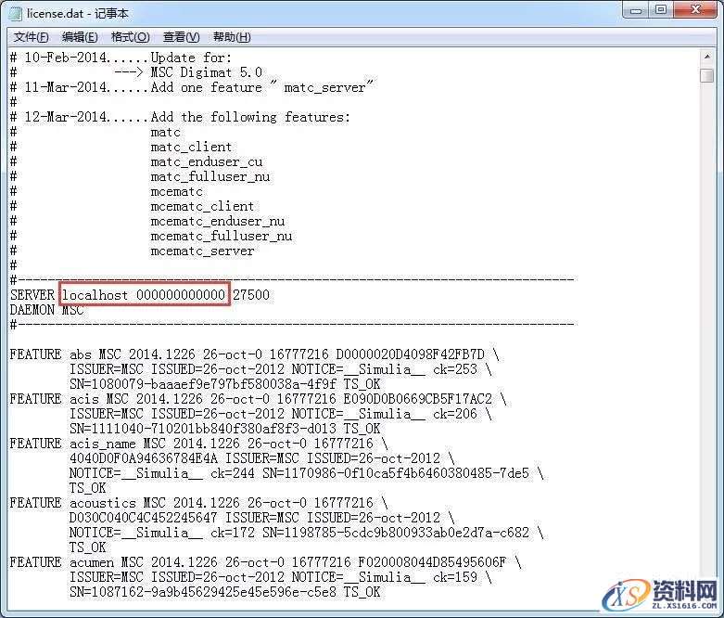Click the 'ck=172' text
The height and width of the screenshot is (618, 724).
coord(233,532)
